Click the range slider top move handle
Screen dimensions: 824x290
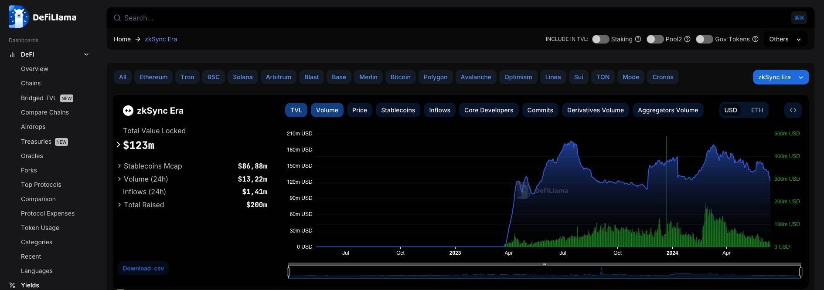[x=545, y=264]
